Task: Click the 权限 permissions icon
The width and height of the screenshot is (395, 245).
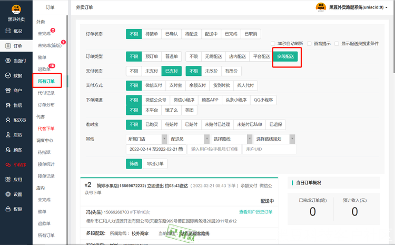Action: click(8, 209)
